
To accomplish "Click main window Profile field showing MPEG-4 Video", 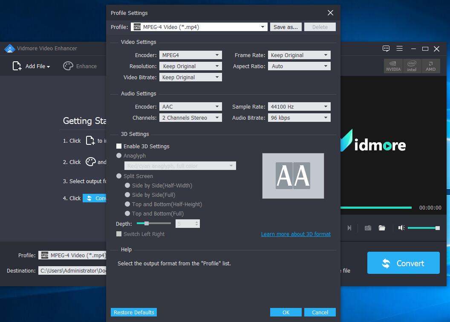I will (72, 255).
